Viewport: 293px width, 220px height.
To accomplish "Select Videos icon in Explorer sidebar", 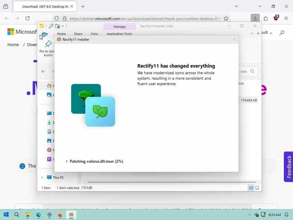I will (x=49, y=159).
